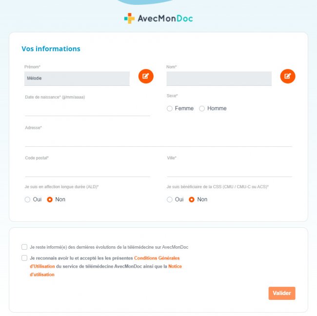Click the AvecMonDoc logo icon
The height and width of the screenshot is (316, 317).
pyautogui.click(x=129, y=19)
